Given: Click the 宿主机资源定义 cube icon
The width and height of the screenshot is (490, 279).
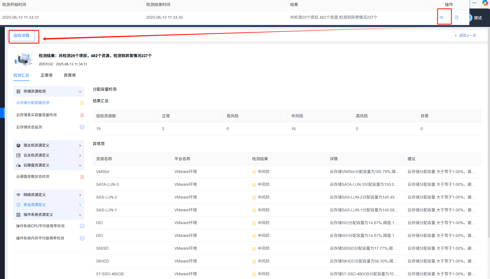Looking at the screenshot, I should tap(18, 145).
